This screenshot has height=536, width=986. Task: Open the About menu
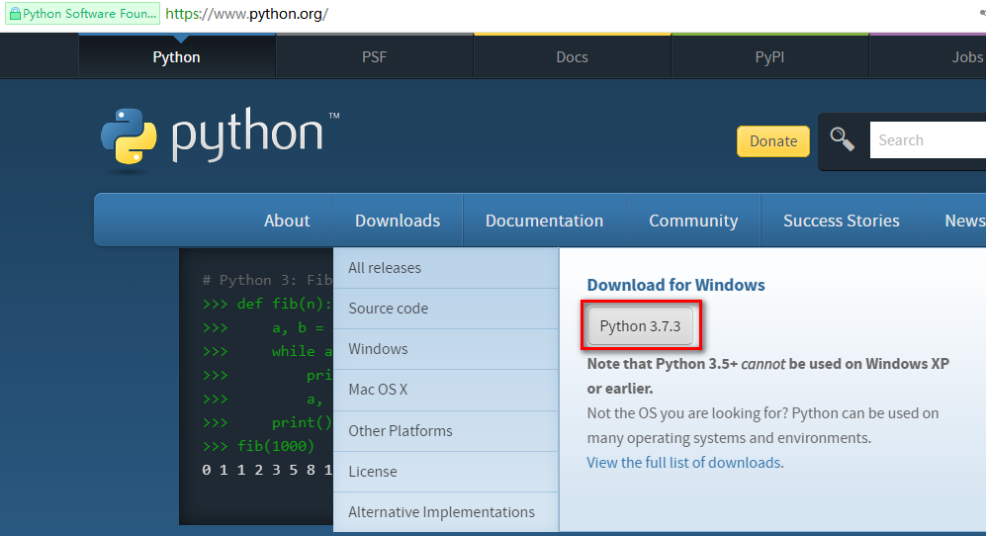287,221
